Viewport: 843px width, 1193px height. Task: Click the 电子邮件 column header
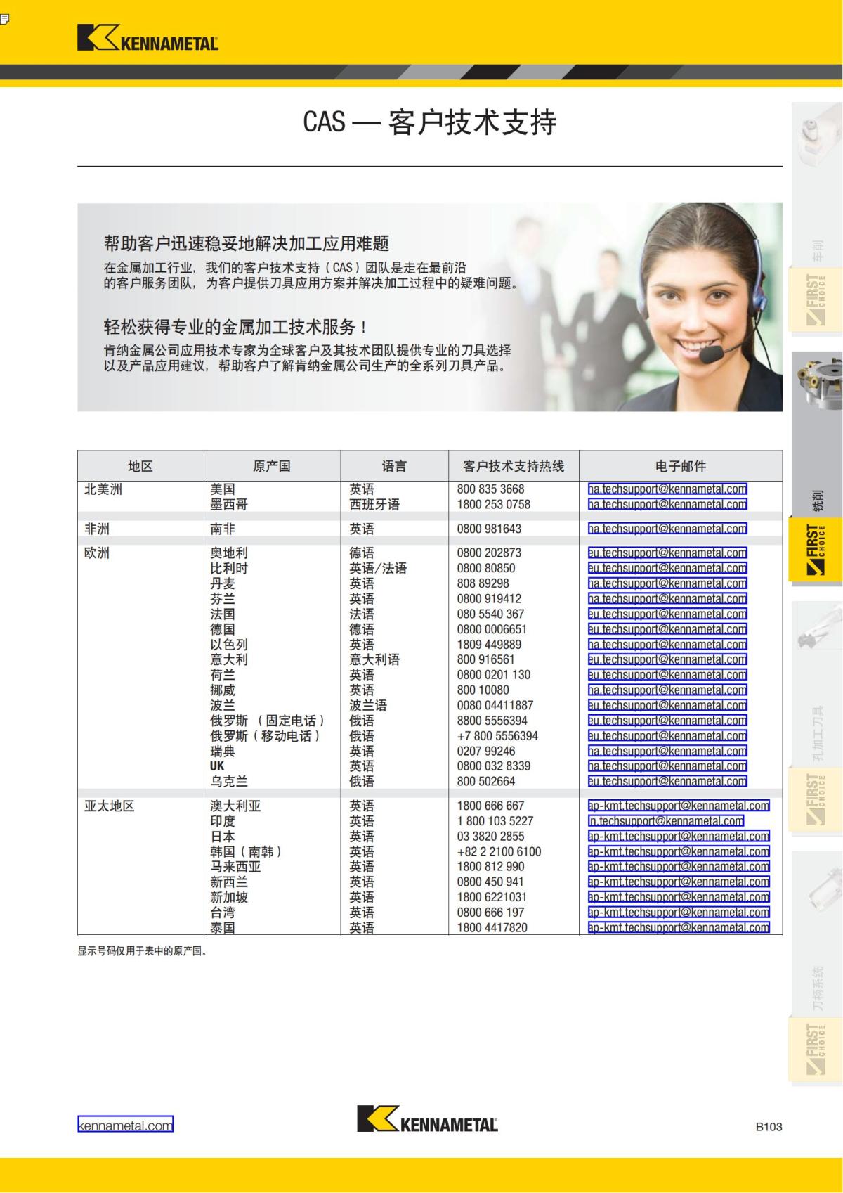681,466
